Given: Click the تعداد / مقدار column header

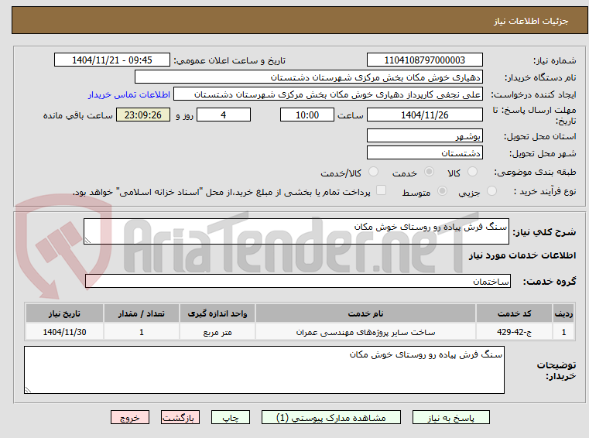Looking at the screenshot, I should (x=141, y=313).
